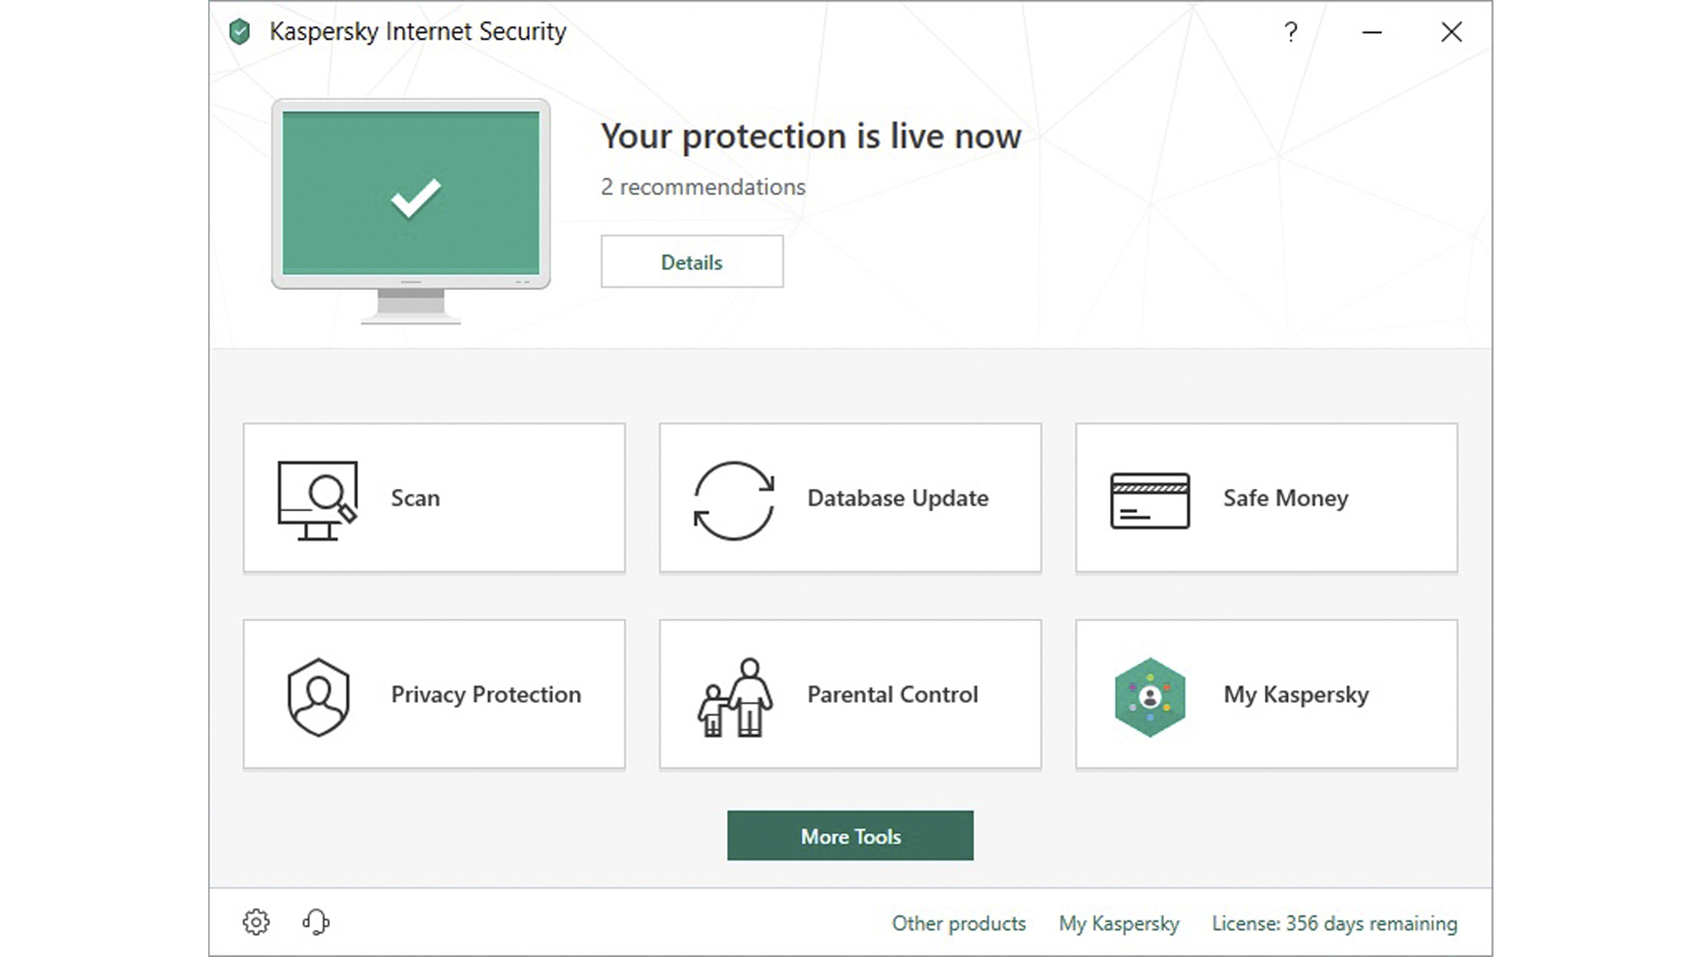Open Help with the question mark
This screenshot has width=1702, height=957.
click(1291, 32)
